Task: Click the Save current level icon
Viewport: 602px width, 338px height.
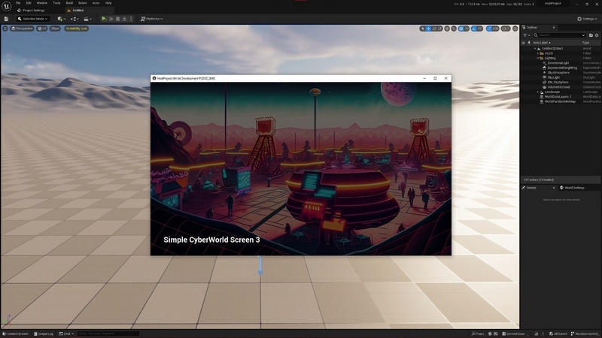Action: 6,19
